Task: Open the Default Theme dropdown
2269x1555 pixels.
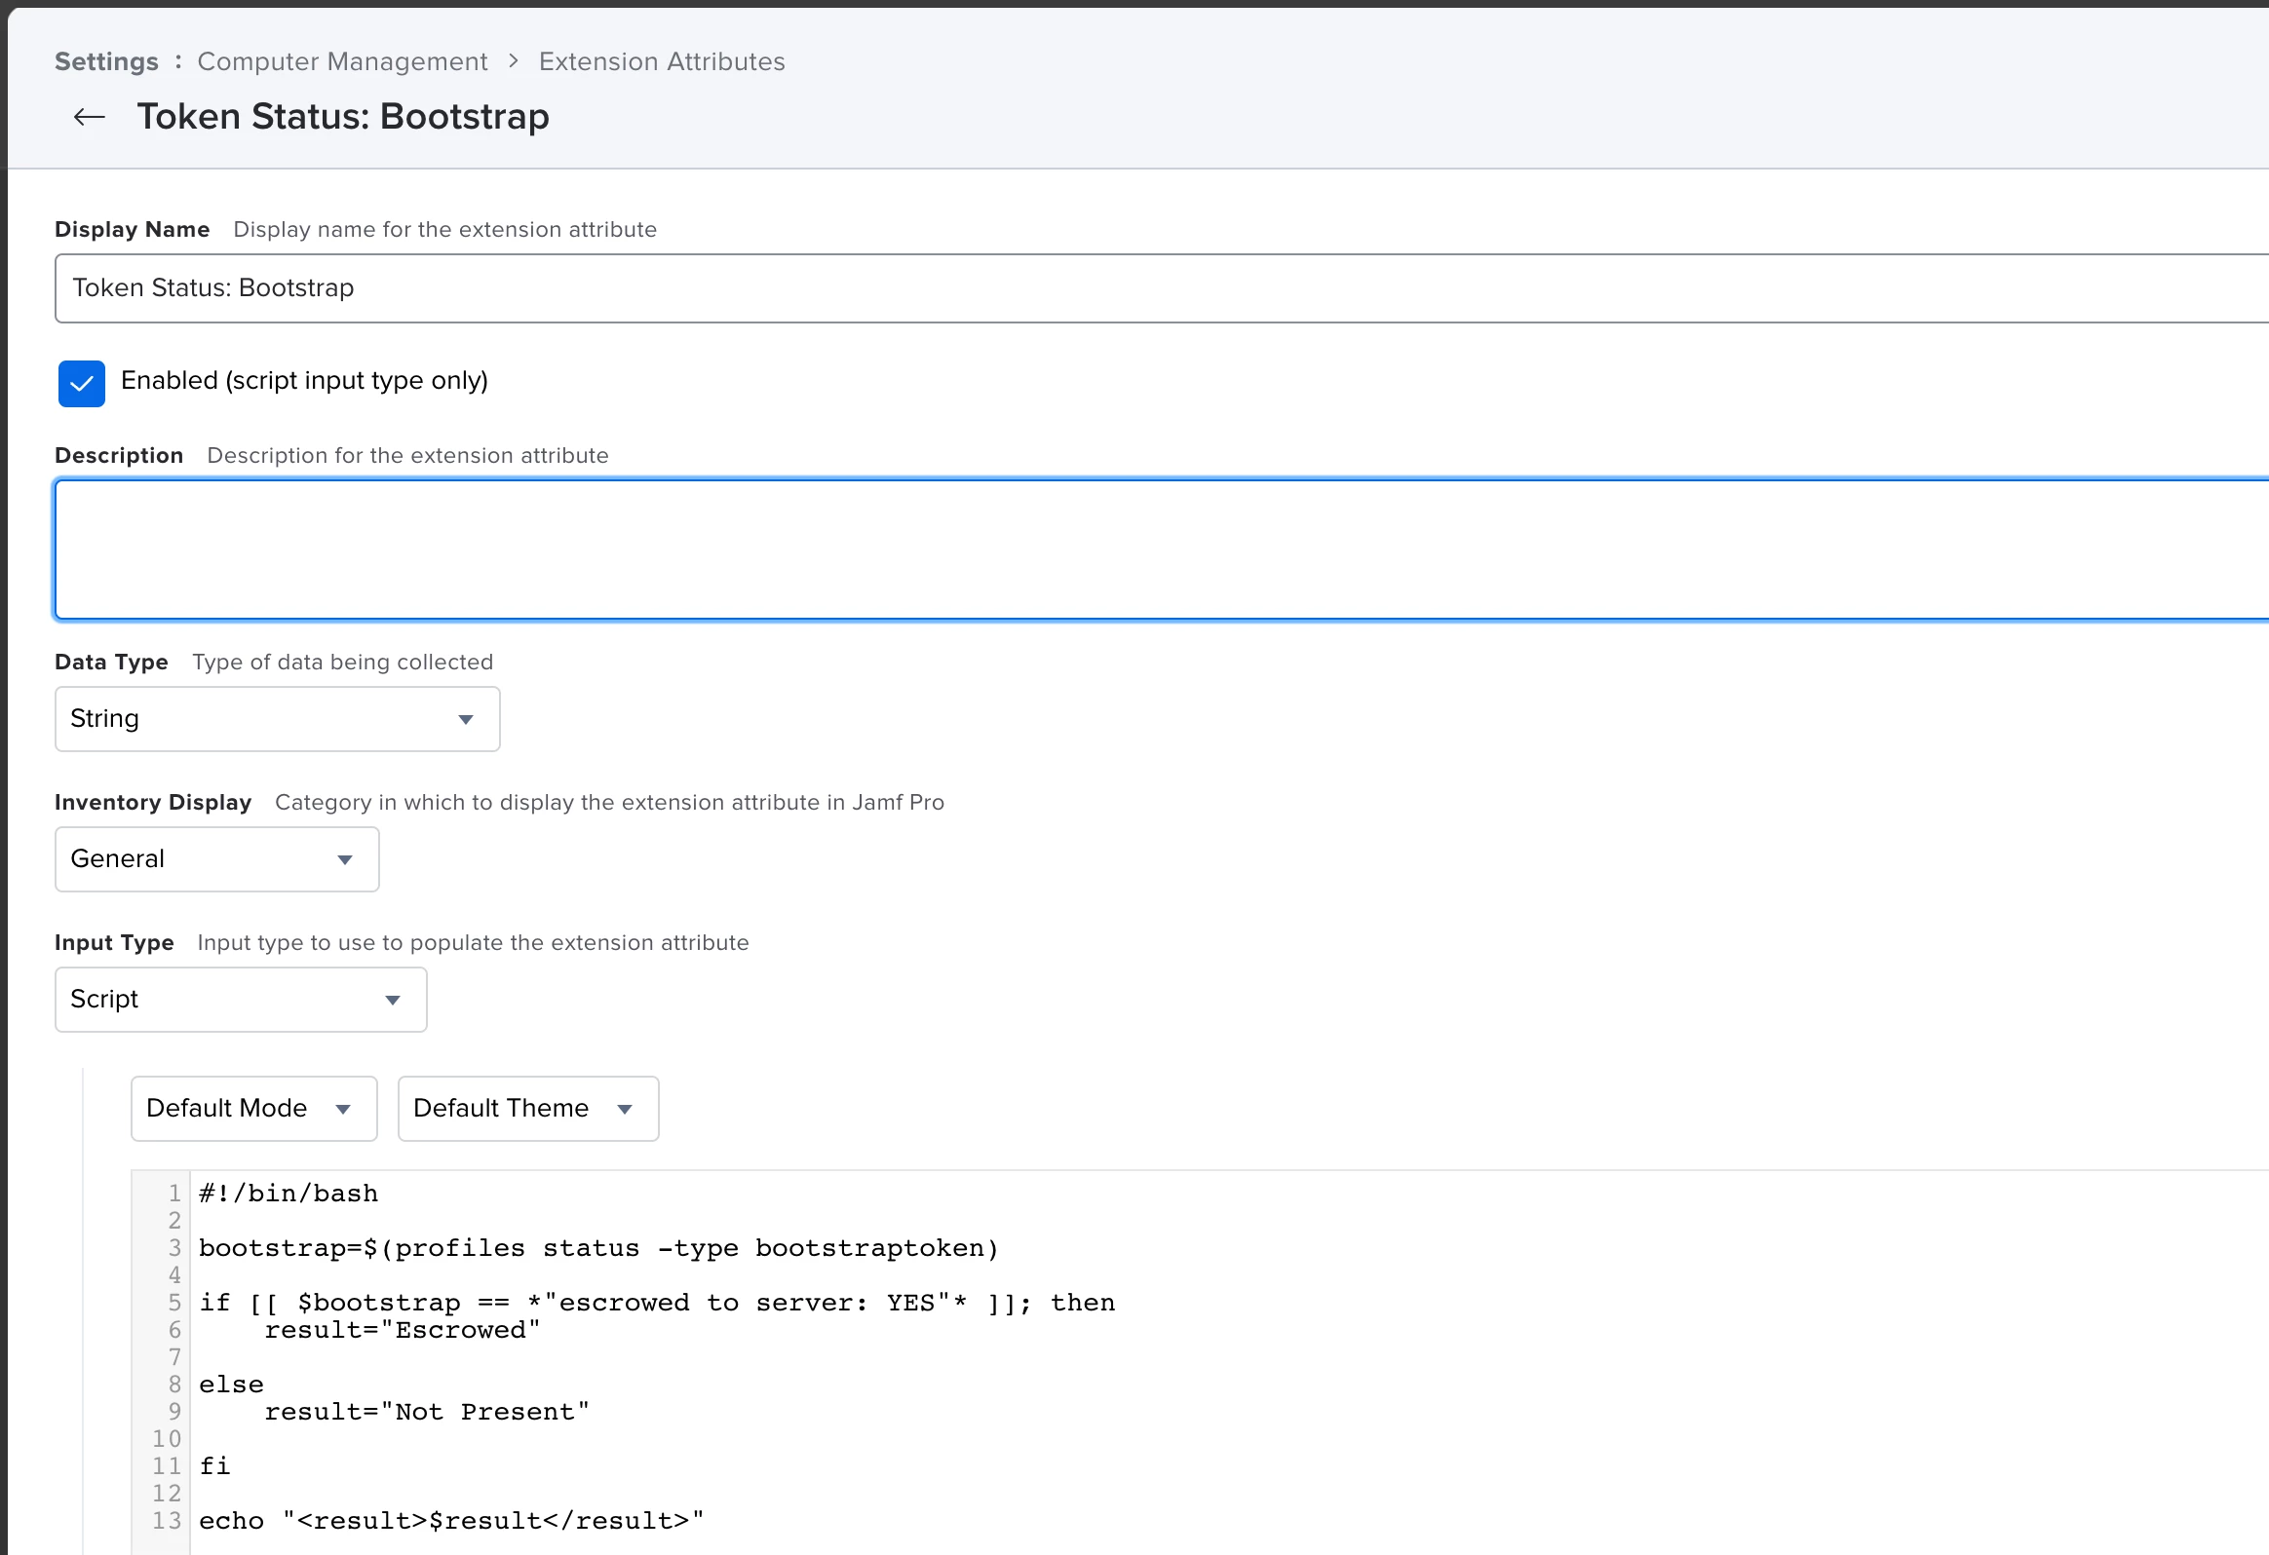Action: pyautogui.click(x=527, y=1109)
